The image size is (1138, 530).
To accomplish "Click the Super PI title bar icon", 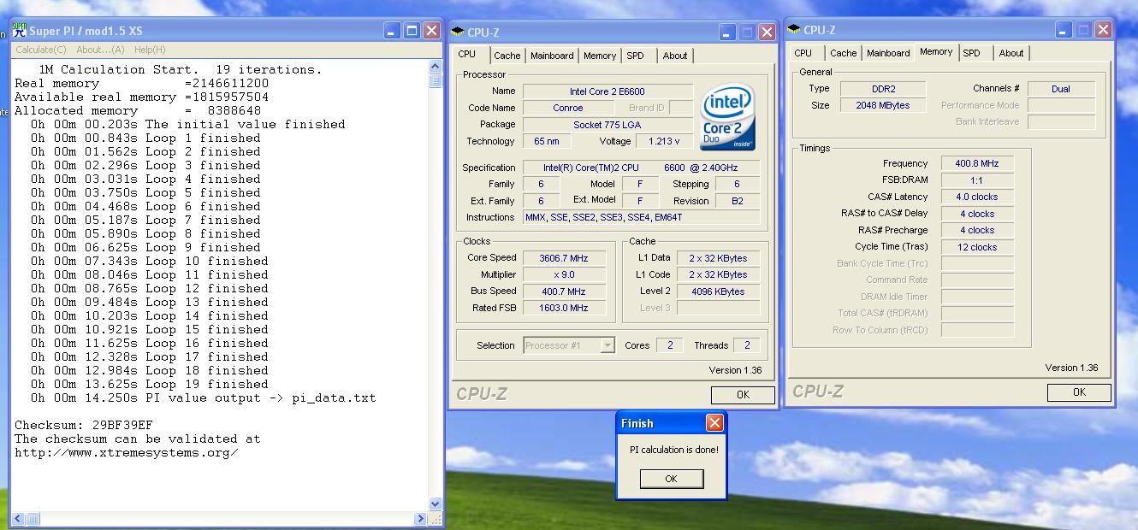I will 19,31.
